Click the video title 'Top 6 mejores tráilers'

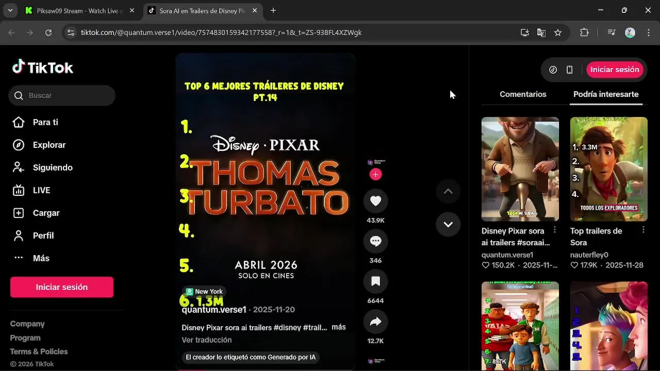pyautogui.click(x=265, y=91)
